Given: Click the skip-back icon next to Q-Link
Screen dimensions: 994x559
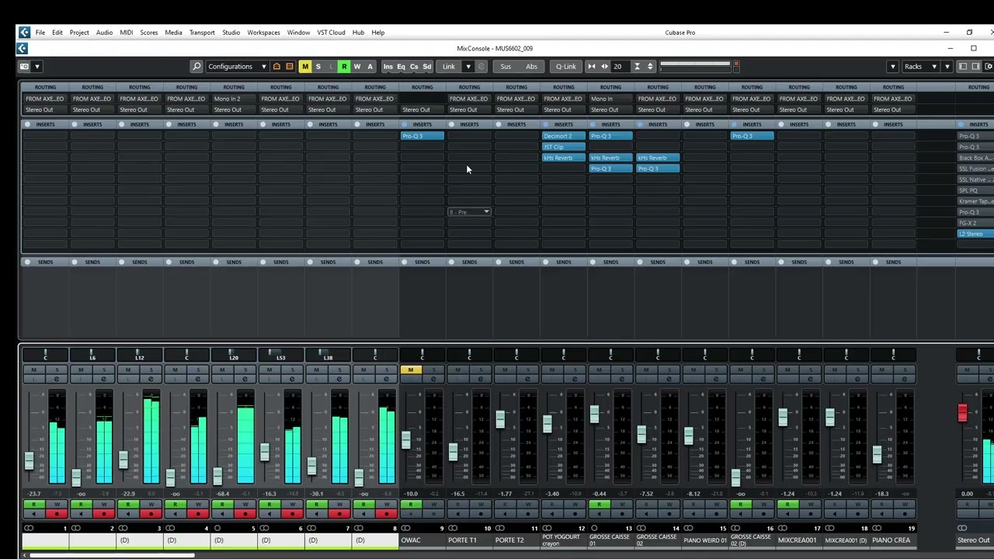Looking at the screenshot, I should coord(591,67).
